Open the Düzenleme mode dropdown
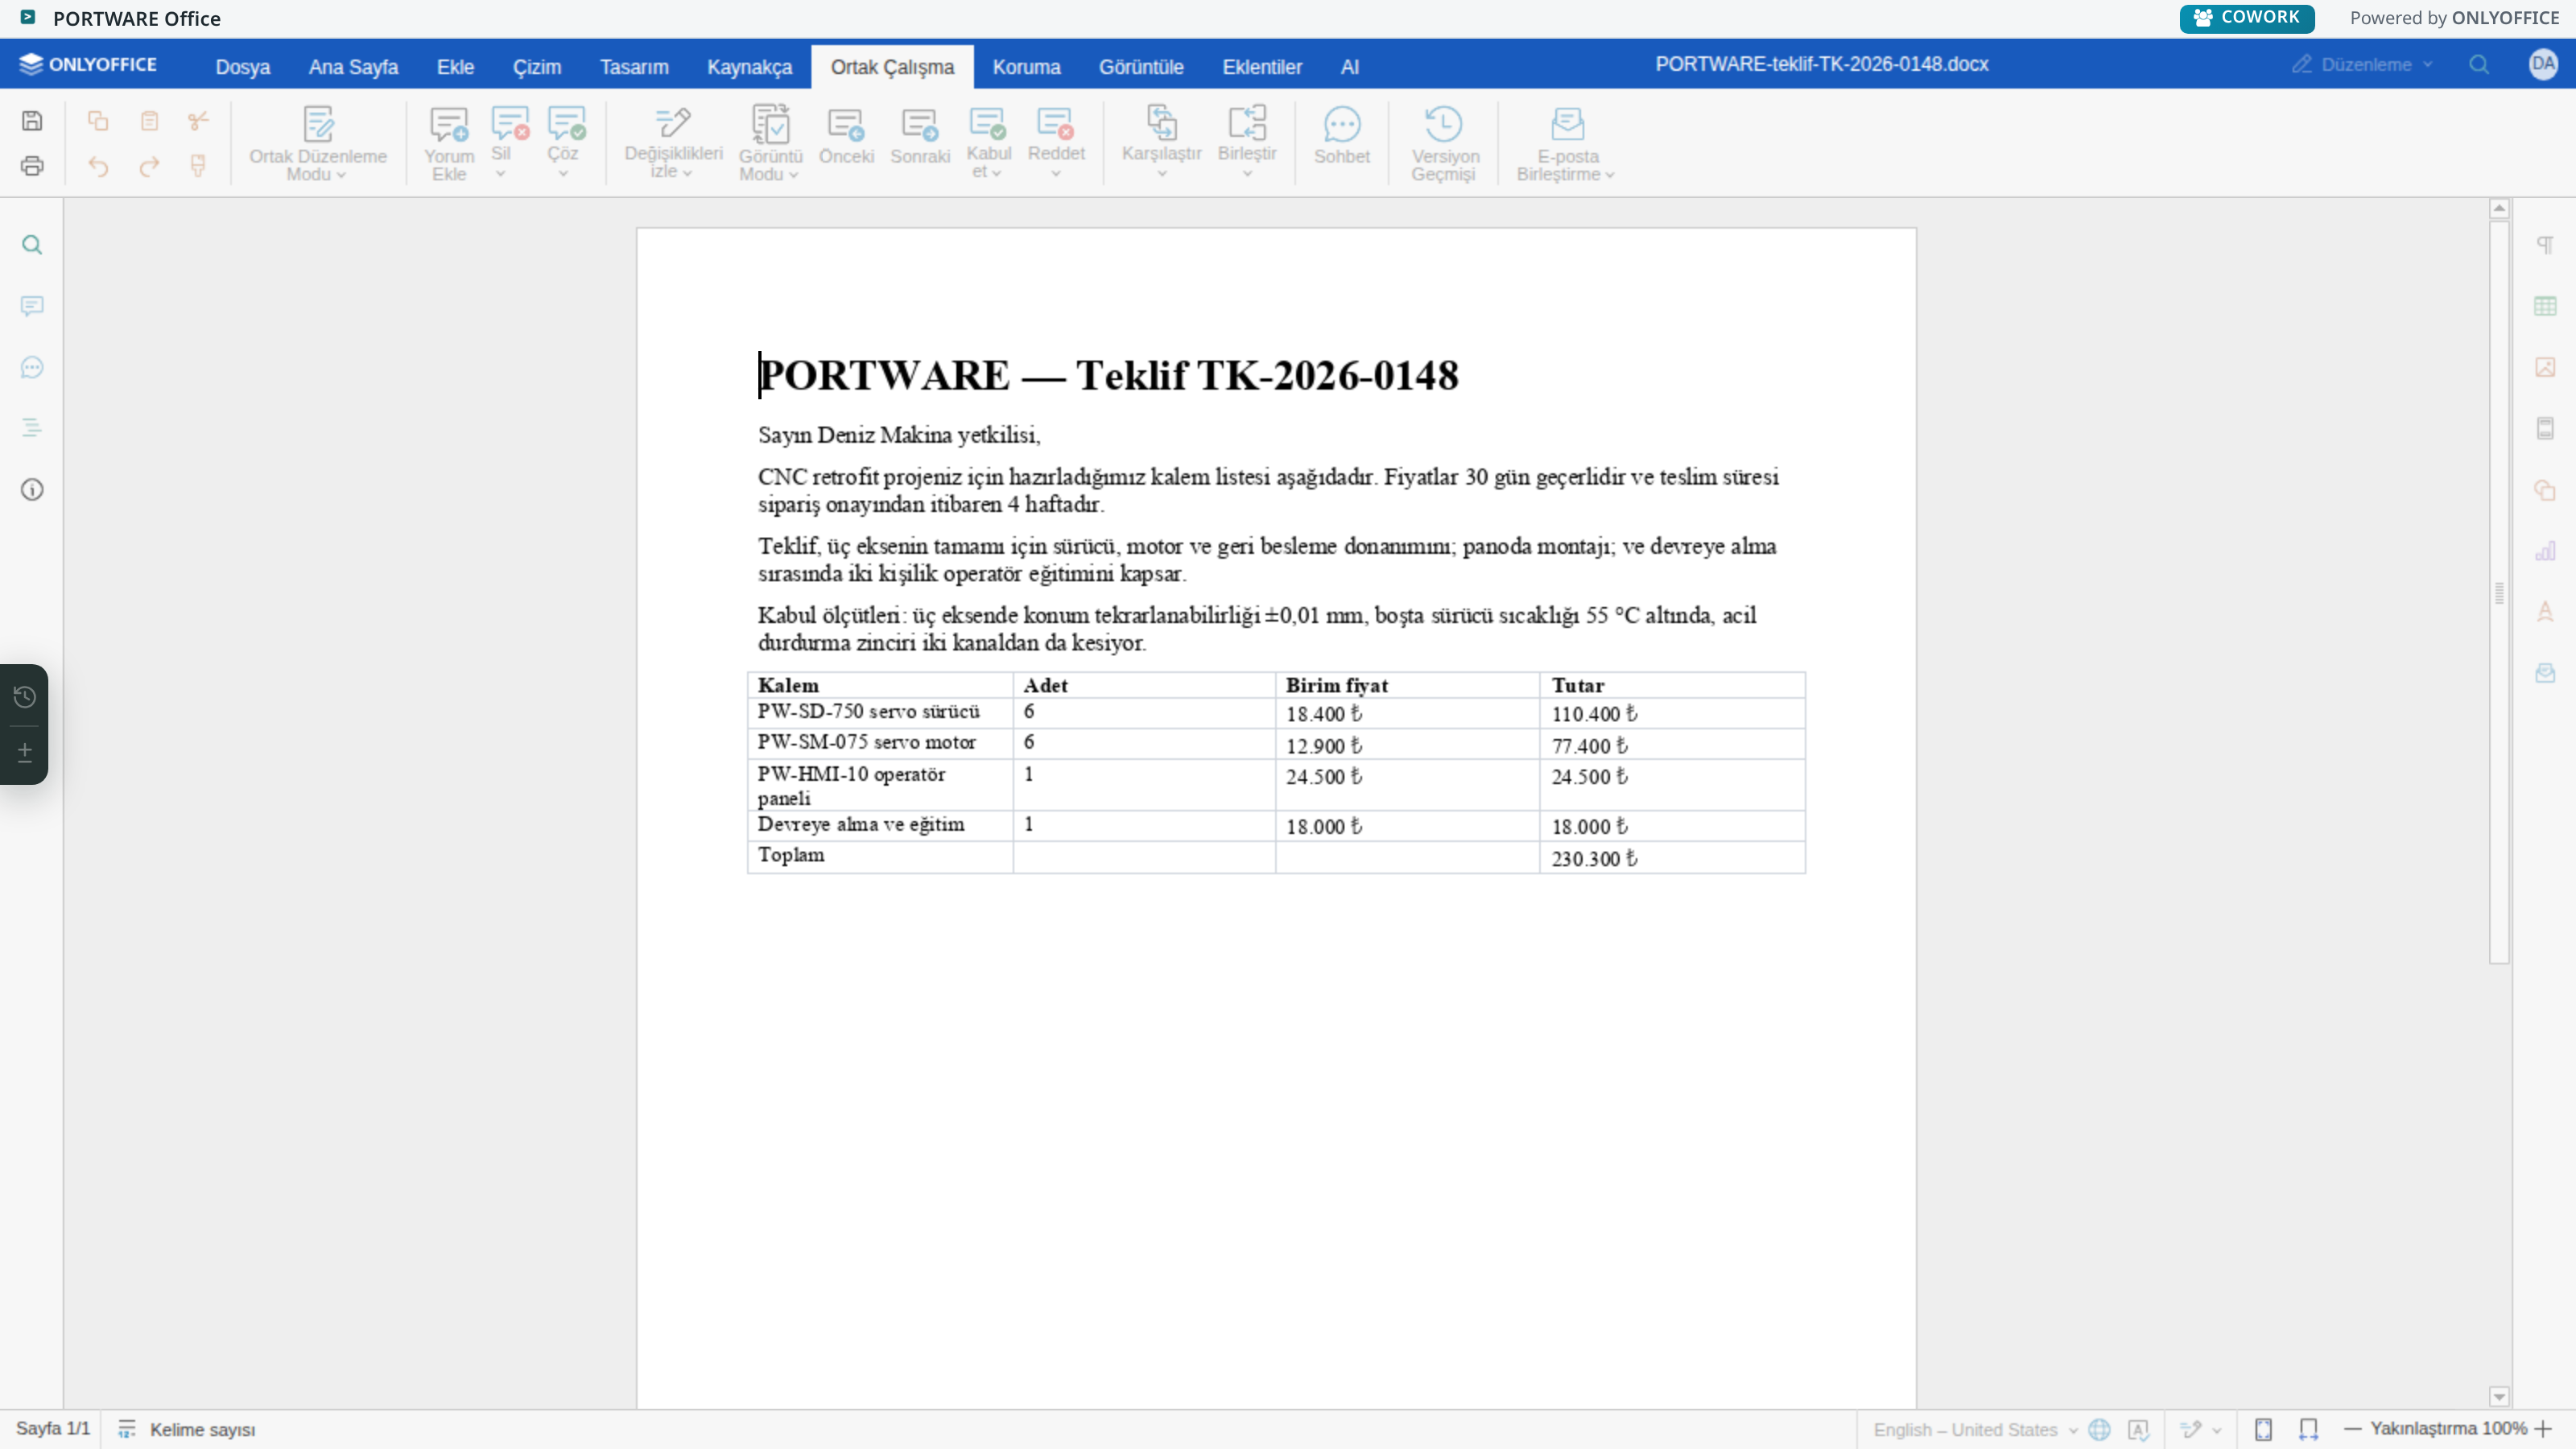Screen dimensions: 2576x1449 (x=2362, y=64)
